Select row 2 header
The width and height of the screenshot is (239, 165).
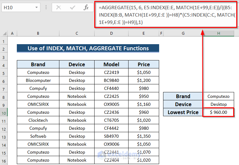point(4,49)
